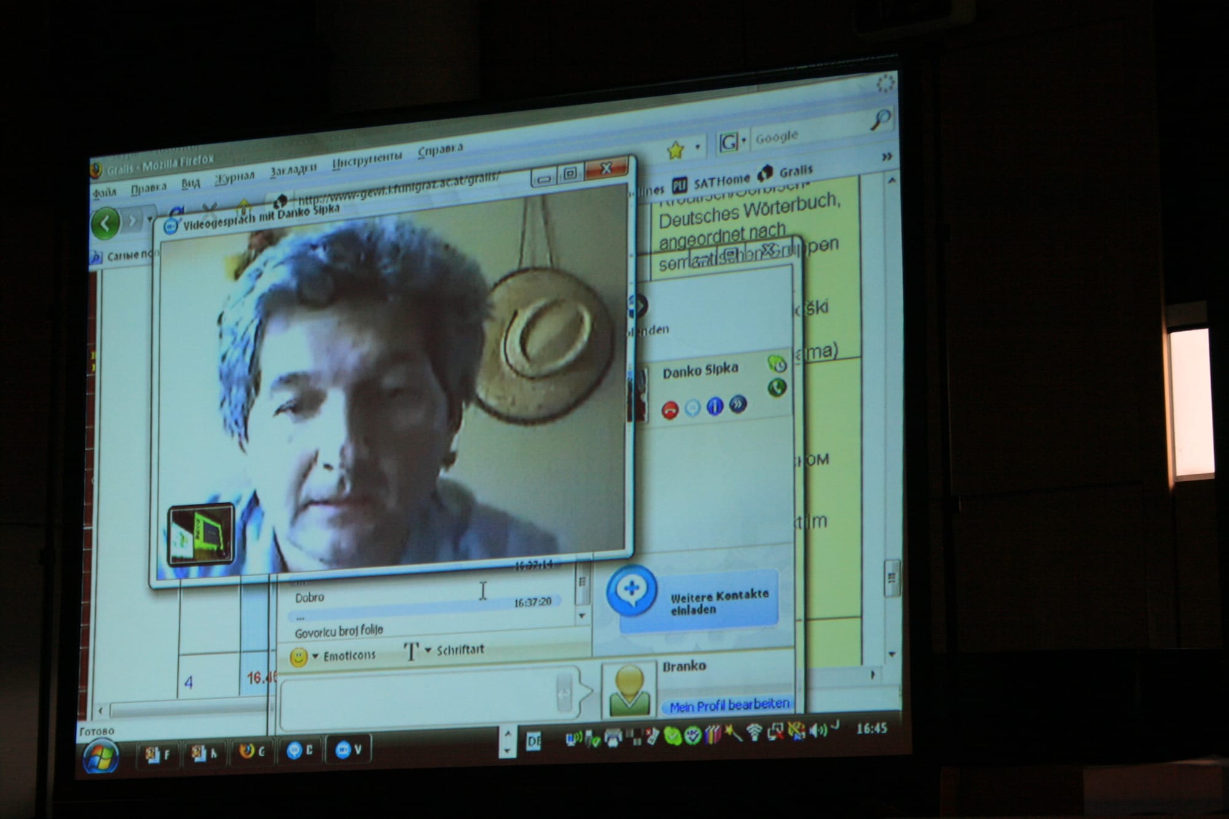The image size is (1229, 819).
Task: Click taskbar toolbar scroll-down arrow
Action: pos(507,750)
